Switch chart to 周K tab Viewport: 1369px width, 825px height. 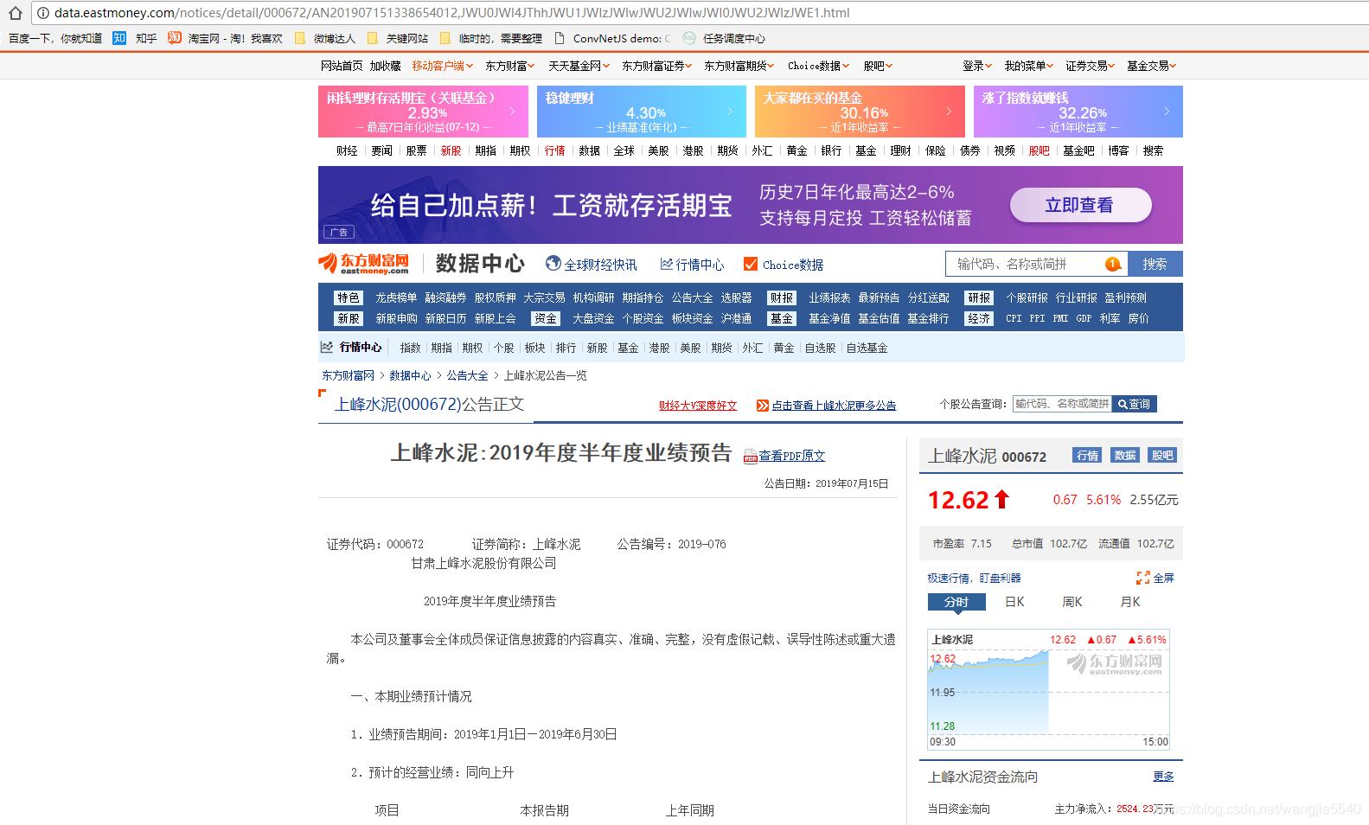coord(1072,602)
